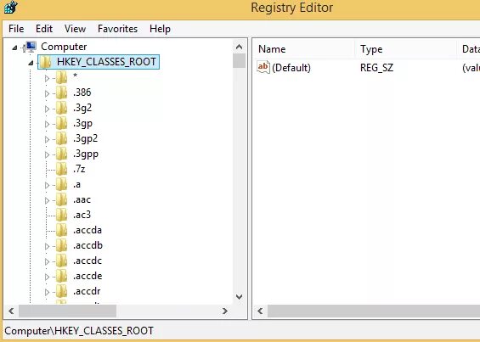This screenshot has height=342, width=480.
Task: Select the .3gpp key label
Action: click(86, 154)
